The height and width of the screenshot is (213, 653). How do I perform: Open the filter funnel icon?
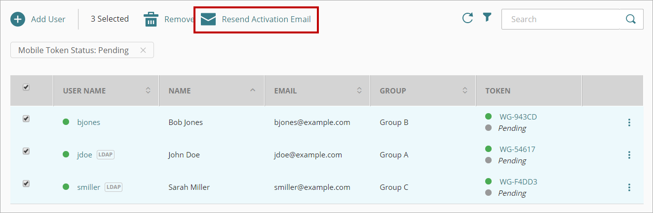pyautogui.click(x=487, y=18)
